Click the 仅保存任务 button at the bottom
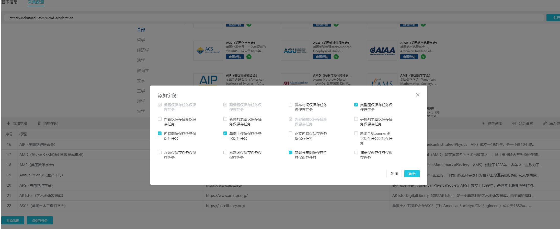 (40, 220)
